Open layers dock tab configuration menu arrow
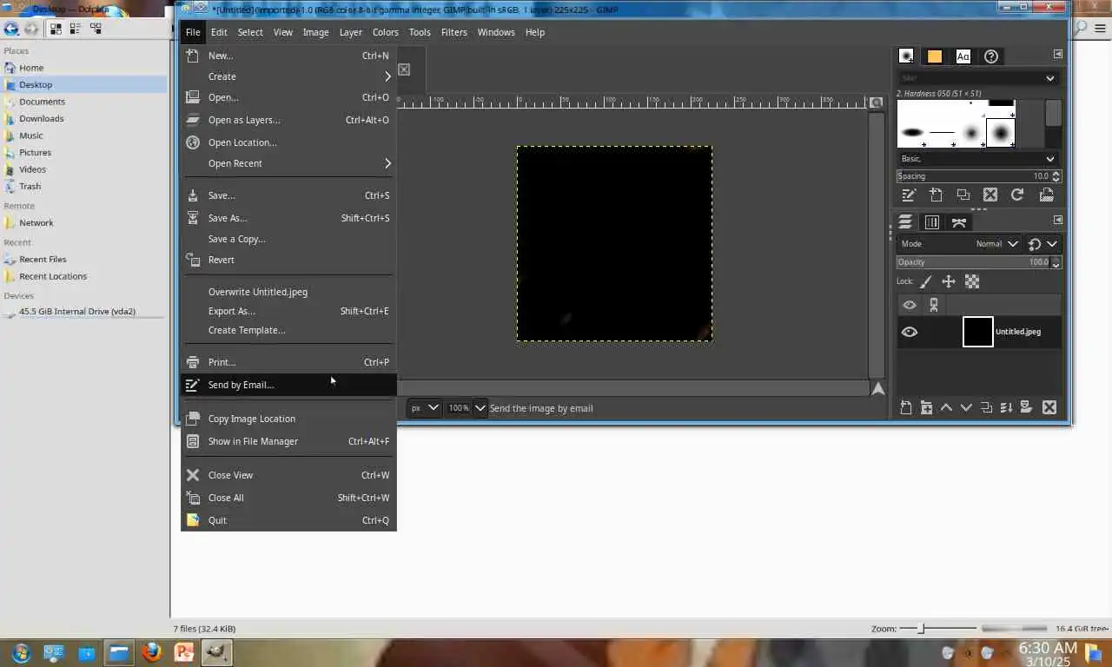The width and height of the screenshot is (1112, 667). click(1057, 220)
